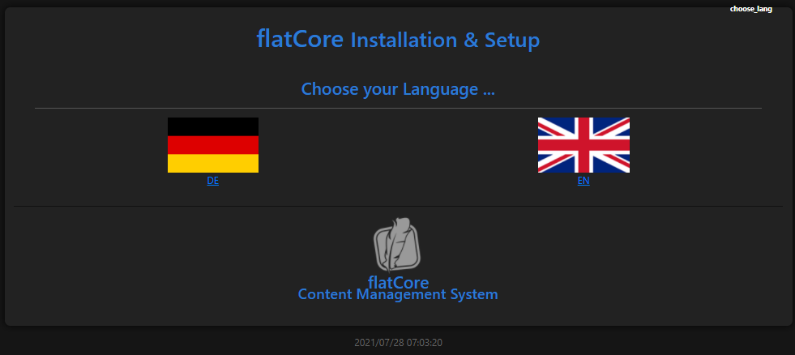The width and height of the screenshot is (795, 355).
Task: Select the United Kingdom flag image
Action: (583, 145)
